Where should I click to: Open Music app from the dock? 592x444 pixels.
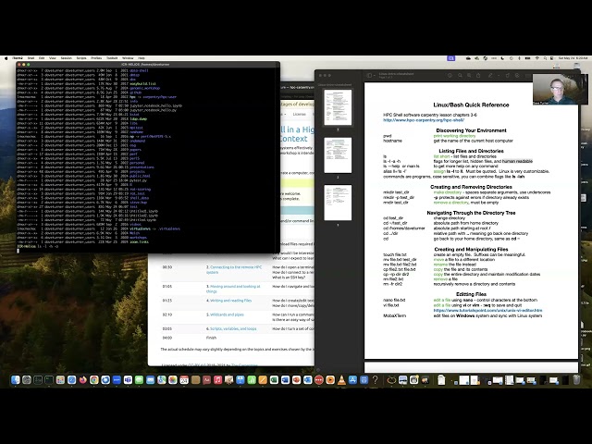click(x=218, y=379)
